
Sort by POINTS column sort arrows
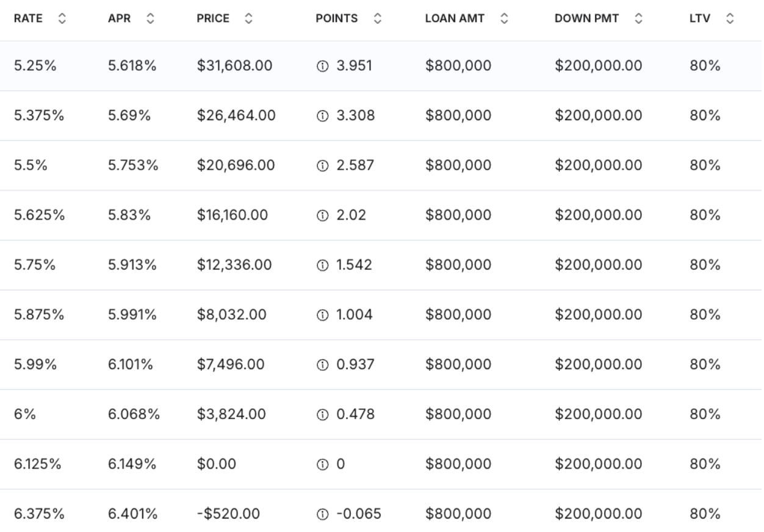[x=377, y=19]
